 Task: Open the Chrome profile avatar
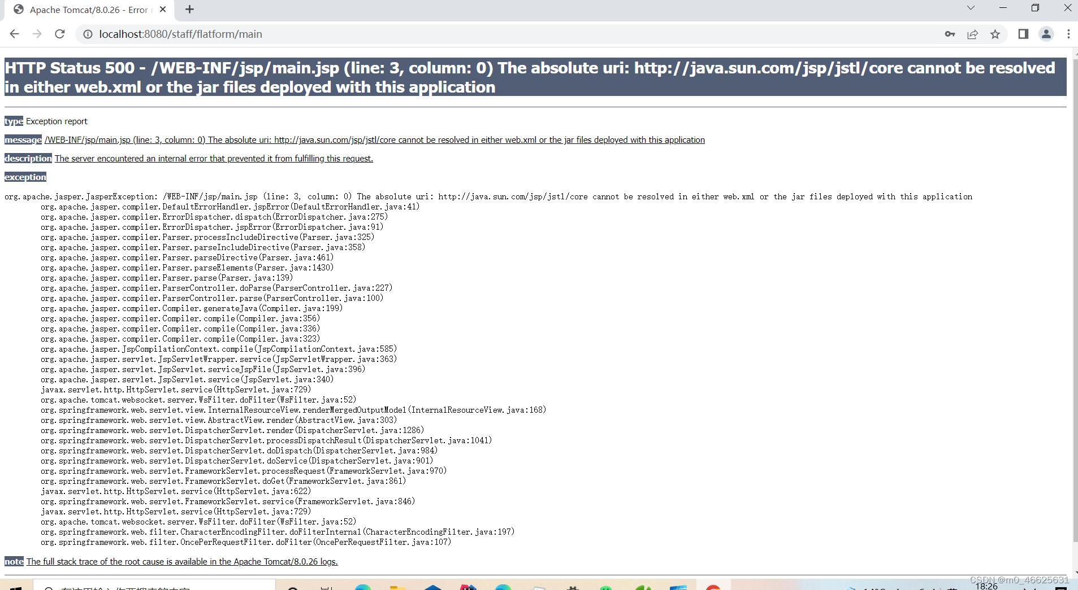(x=1046, y=34)
